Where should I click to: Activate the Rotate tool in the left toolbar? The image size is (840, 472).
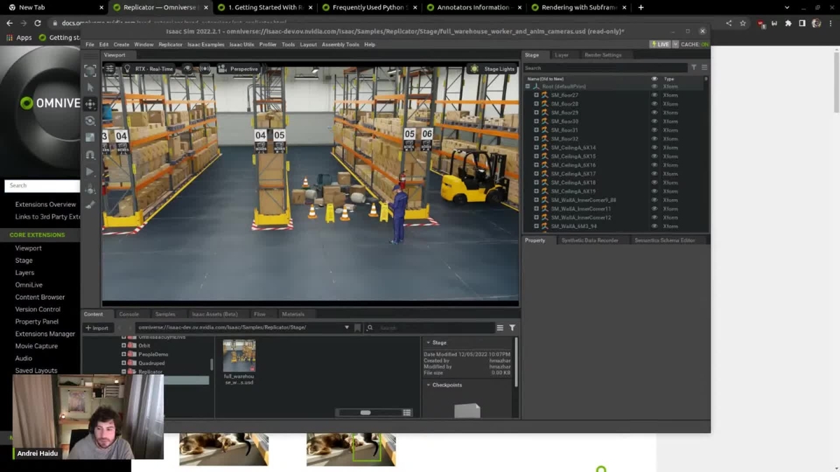point(90,121)
